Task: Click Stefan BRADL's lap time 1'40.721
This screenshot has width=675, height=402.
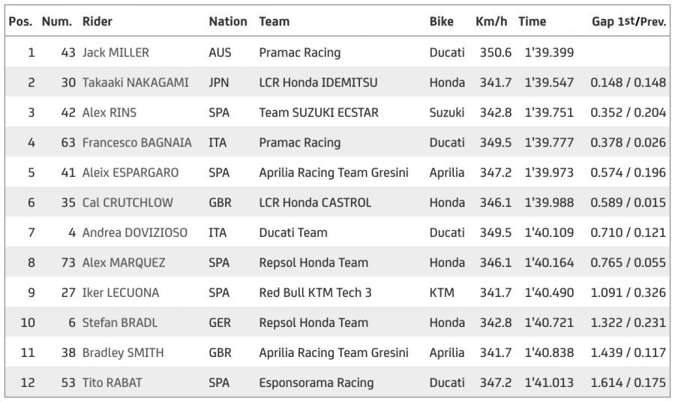Action: [x=548, y=322]
